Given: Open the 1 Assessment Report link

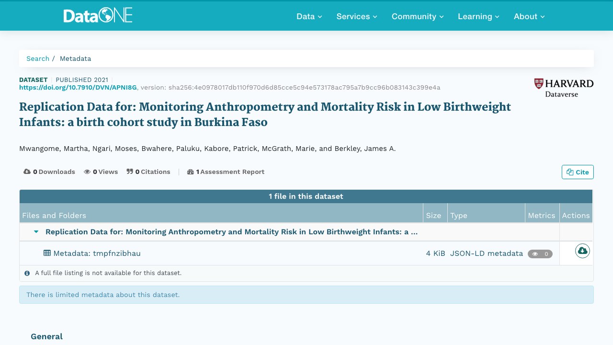Looking at the screenshot, I should [x=226, y=172].
